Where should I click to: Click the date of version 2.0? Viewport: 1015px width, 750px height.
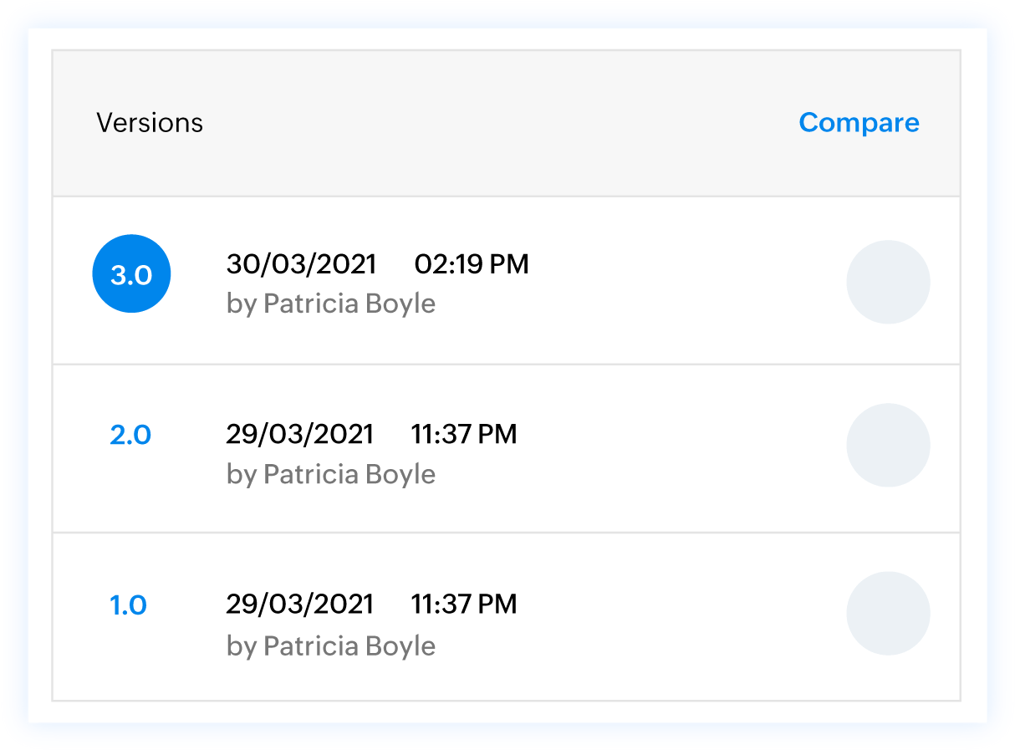coord(300,434)
